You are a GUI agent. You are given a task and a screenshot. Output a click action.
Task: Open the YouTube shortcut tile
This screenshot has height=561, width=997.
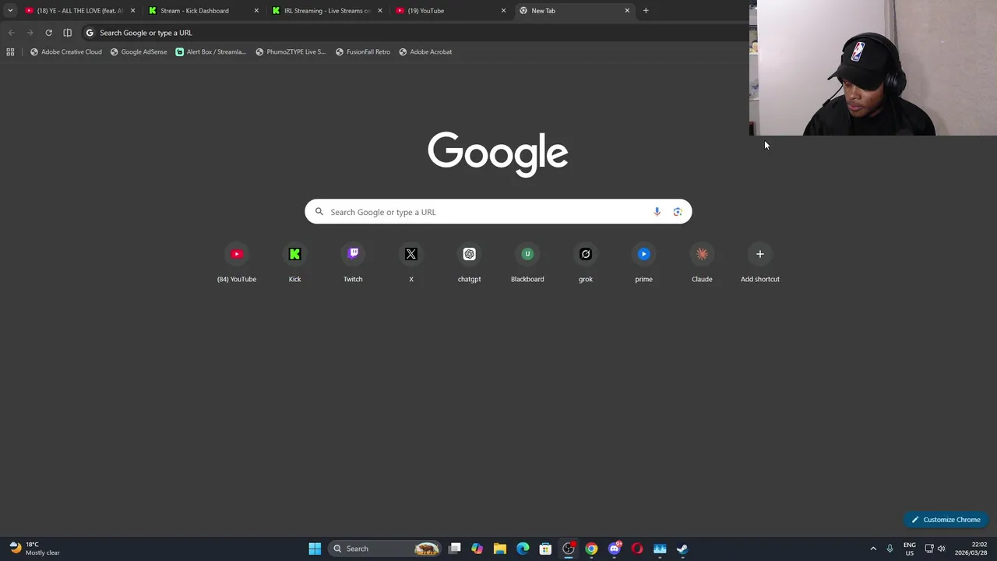237,263
